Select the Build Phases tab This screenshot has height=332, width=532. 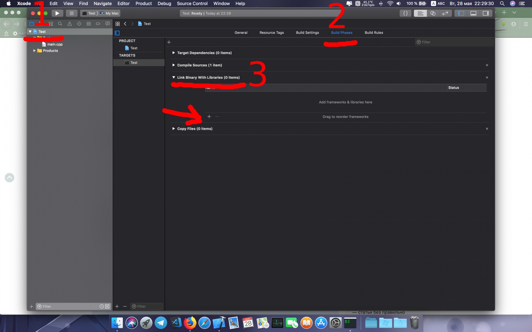tap(342, 33)
